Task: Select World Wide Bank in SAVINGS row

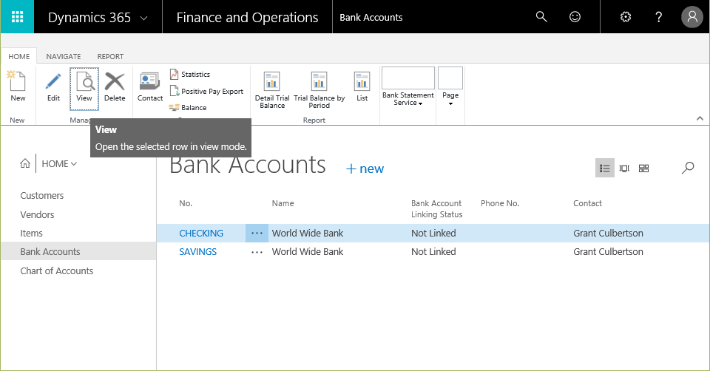Action: click(308, 251)
